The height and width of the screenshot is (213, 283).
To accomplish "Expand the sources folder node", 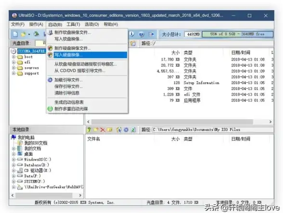I will point(13,68).
